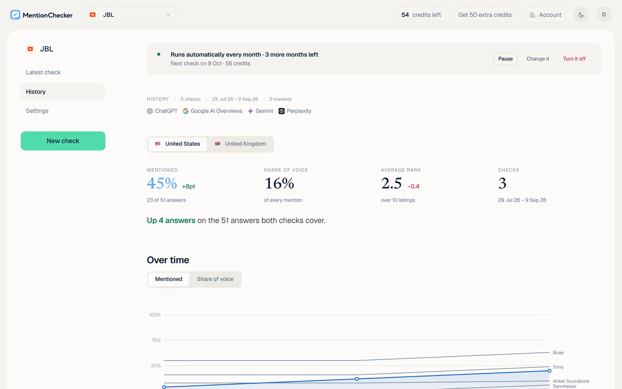Switch to the United Kingdom market tab
Viewport: 622px width, 389px height.
241,144
